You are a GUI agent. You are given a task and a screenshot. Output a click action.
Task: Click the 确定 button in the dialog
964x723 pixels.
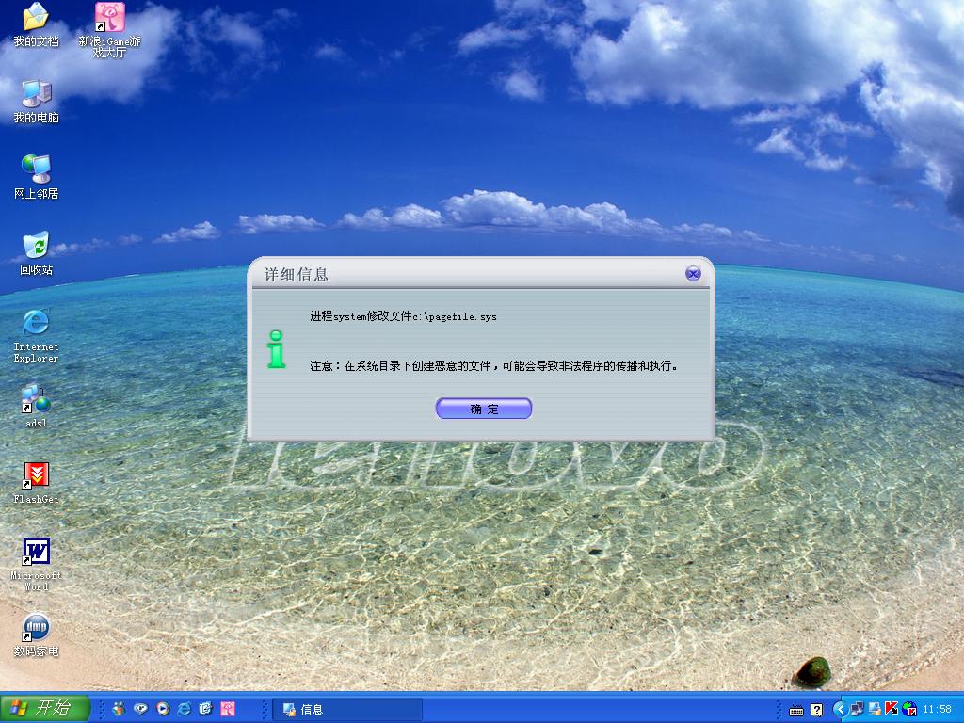click(483, 409)
